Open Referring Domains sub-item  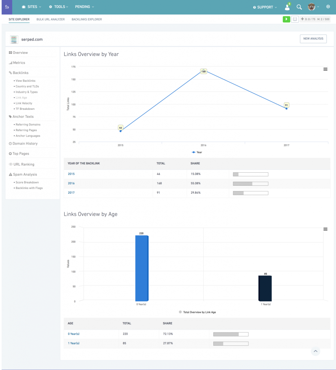[x=28, y=125]
